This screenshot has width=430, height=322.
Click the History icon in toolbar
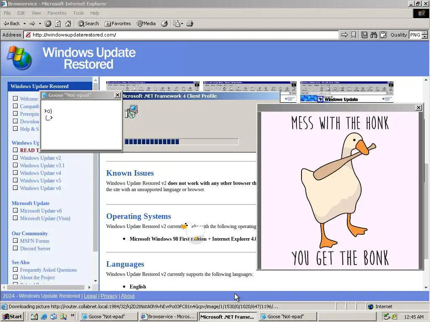coord(164,23)
